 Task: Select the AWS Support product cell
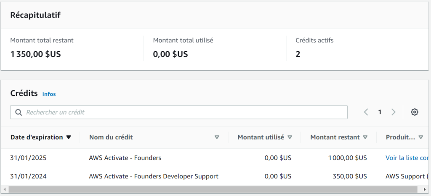[407, 176]
